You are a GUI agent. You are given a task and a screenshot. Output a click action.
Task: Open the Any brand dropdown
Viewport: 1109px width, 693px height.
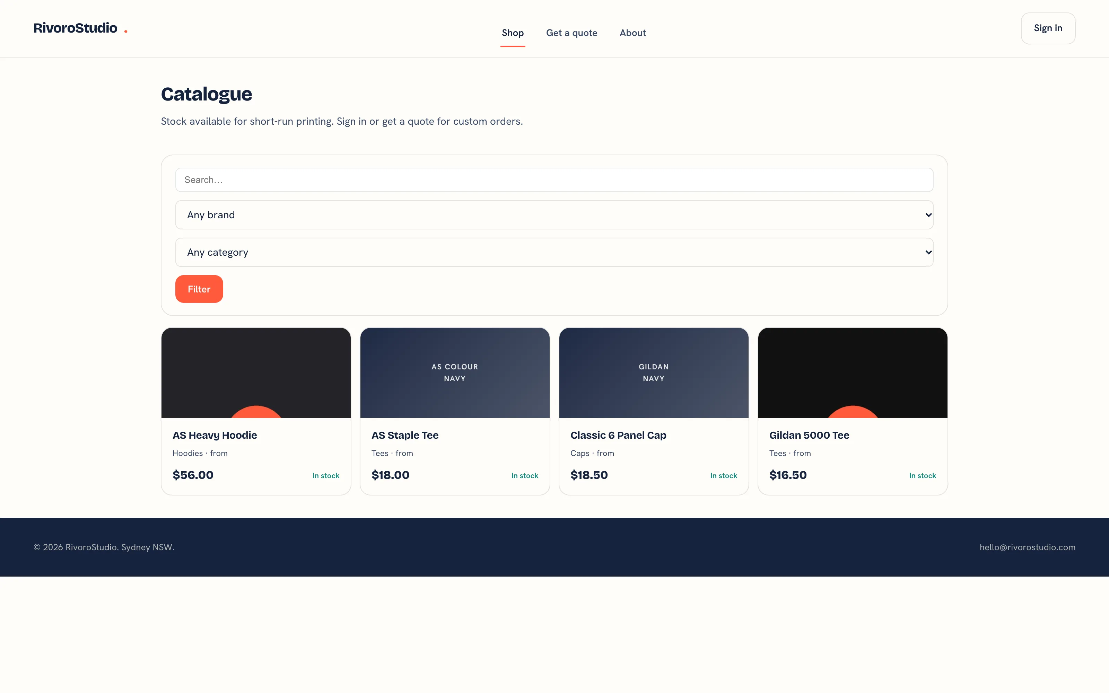tap(554, 215)
